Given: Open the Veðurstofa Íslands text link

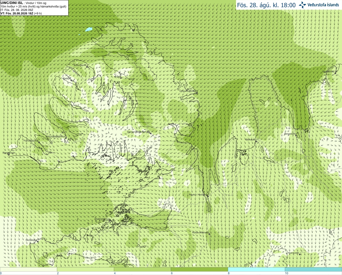Looking at the screenshot, I should pyautogui.click(x=323, y=5).
